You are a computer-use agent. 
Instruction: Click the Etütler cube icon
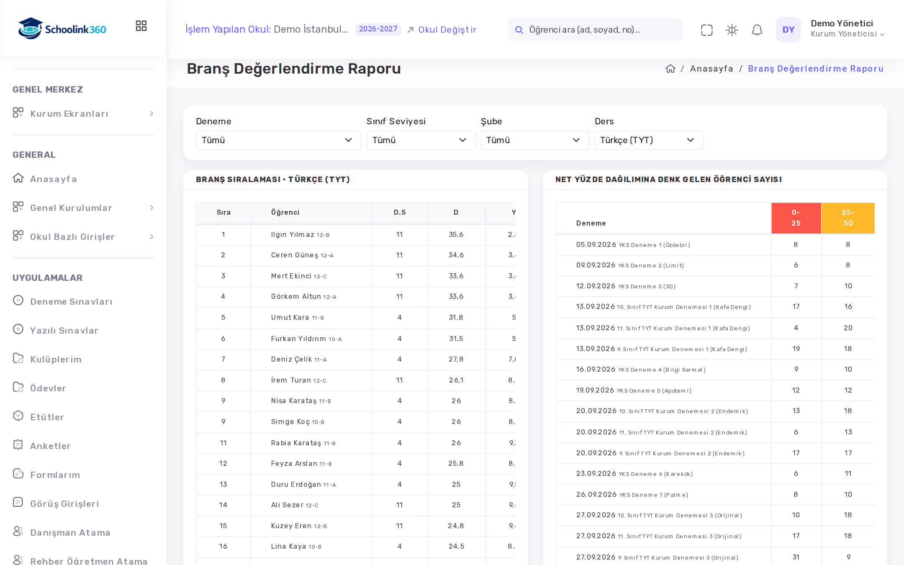pyautogui.click(x=18, y=416)
